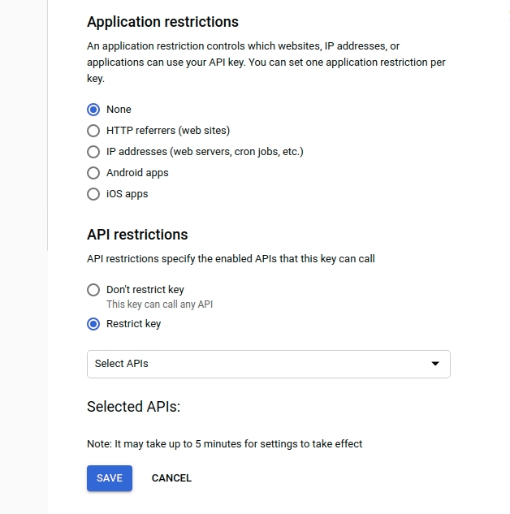Click the API restrictions heading
Image resolution: width=510 pixels, height=514 pixels.
(x=137, y=235)
